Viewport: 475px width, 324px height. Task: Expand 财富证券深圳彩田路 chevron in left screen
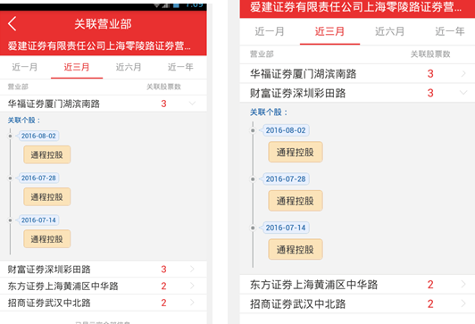click(192, 269)
